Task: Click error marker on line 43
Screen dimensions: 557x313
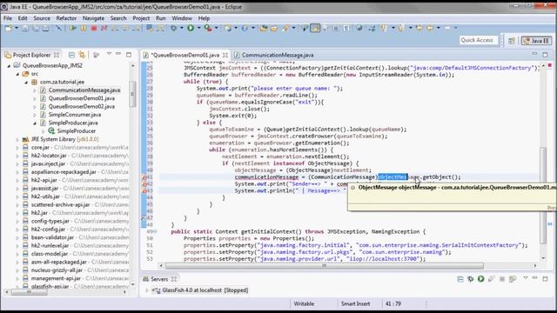Action: pyautogui.click(x=144, y=191)
